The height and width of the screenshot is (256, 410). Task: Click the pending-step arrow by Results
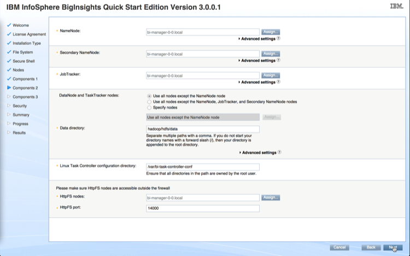(9, 132)
